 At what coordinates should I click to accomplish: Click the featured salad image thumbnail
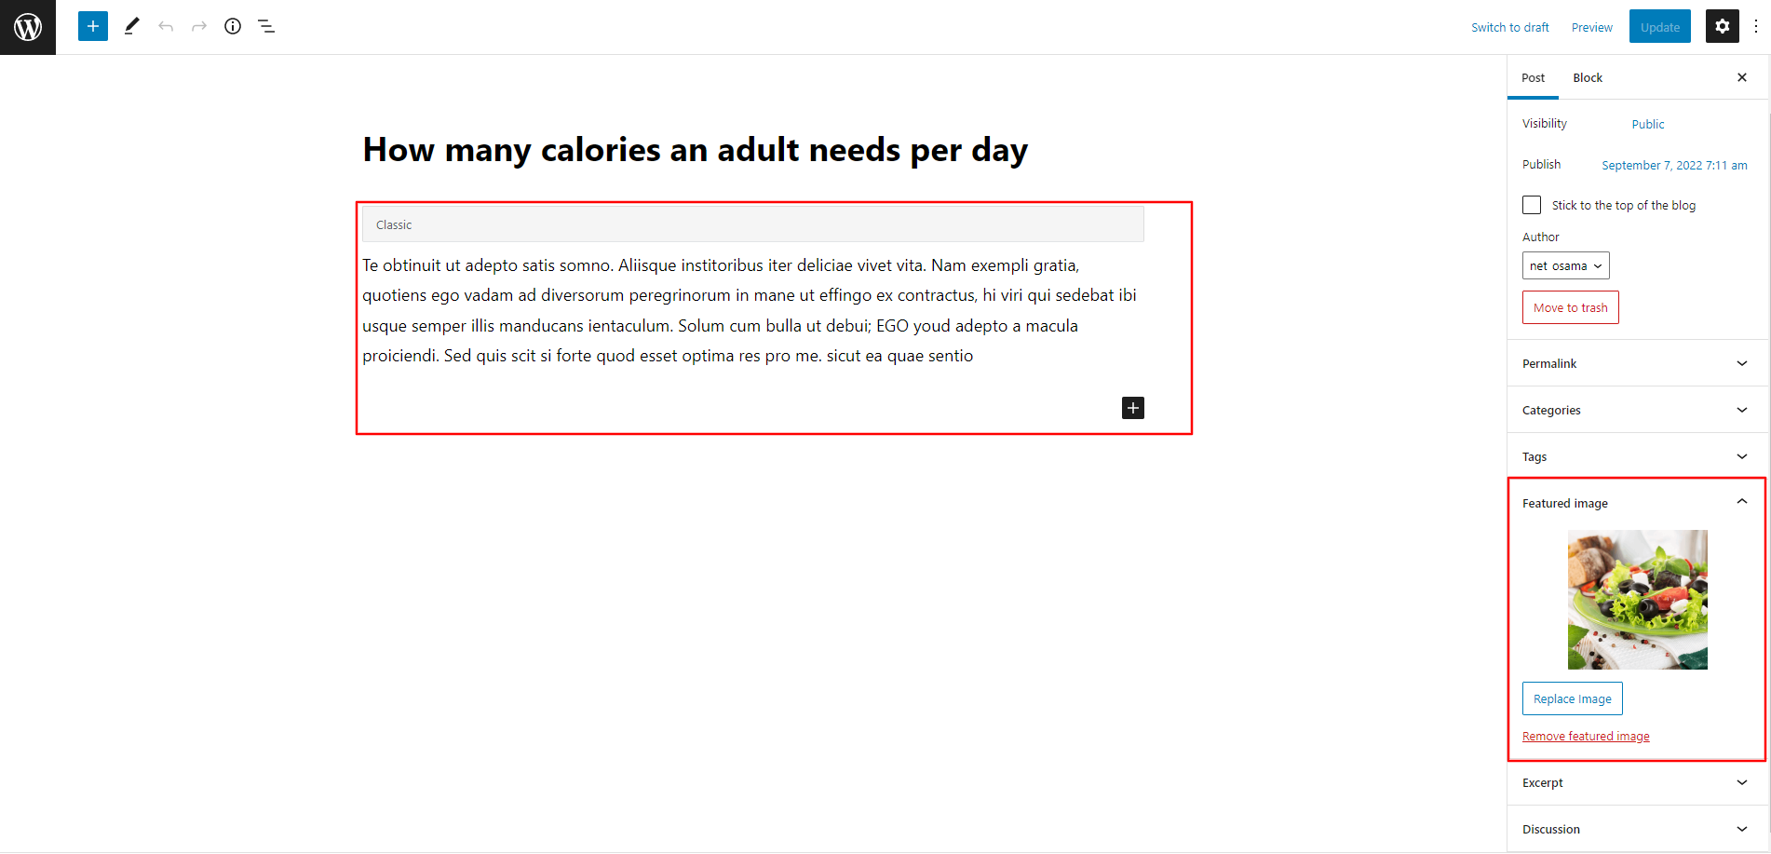(x=1637, y=600)
